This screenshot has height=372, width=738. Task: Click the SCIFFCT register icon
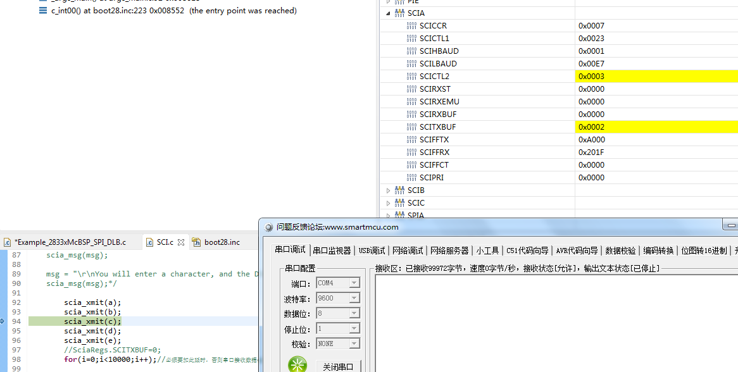(411, 166)
